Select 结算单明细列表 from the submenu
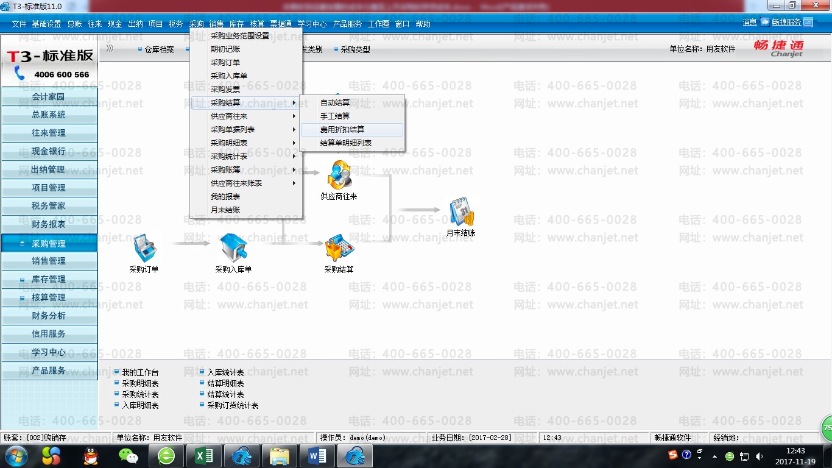This screenshot has width=832, height=468. [352, 143]
